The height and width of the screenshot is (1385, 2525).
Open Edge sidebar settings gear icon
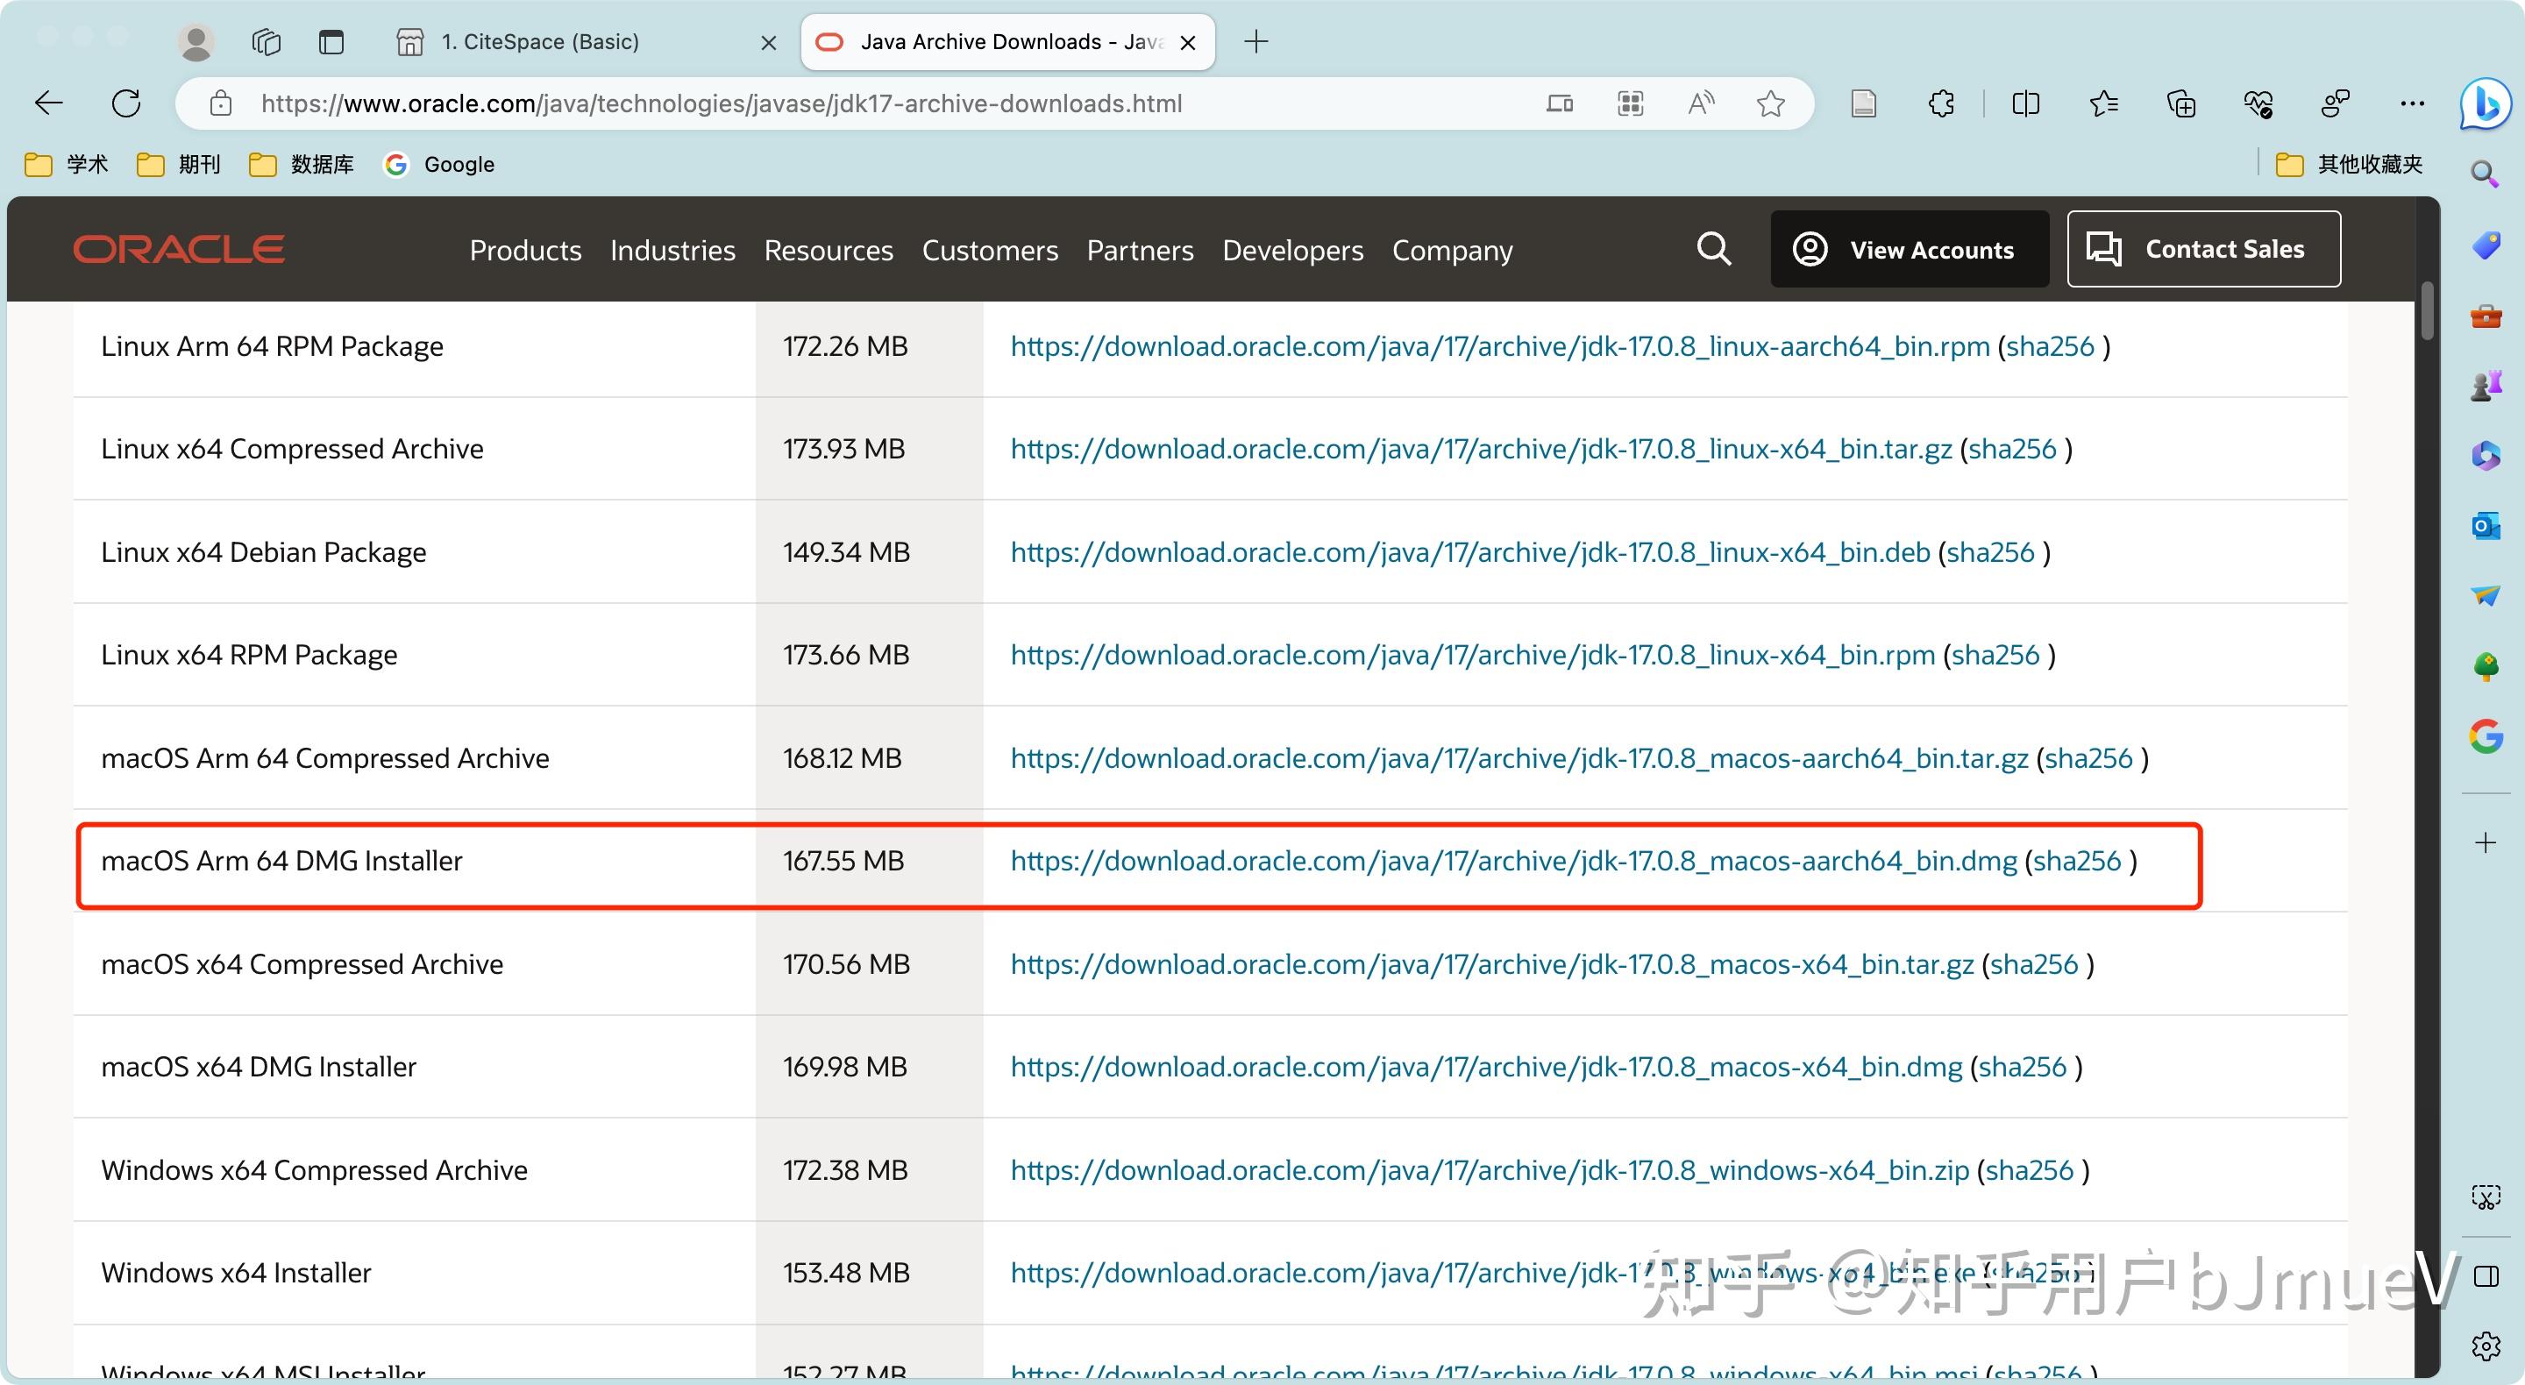point(2485,1346)
